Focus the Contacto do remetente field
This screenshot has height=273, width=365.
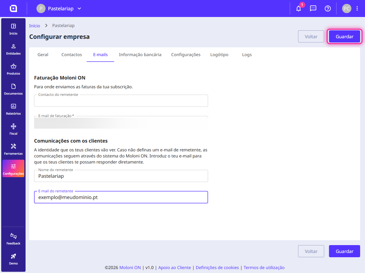click(121, 101)
